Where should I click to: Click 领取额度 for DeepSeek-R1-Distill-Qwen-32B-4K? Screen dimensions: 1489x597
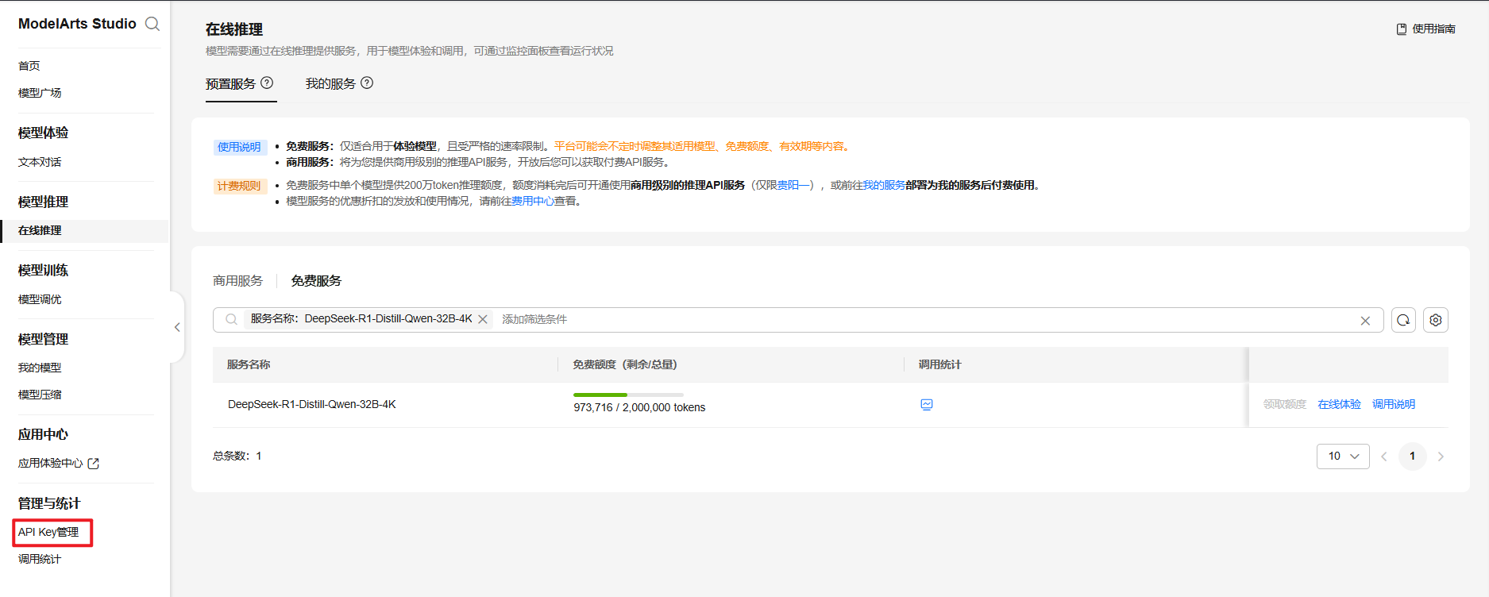(x=1285, y=404)
